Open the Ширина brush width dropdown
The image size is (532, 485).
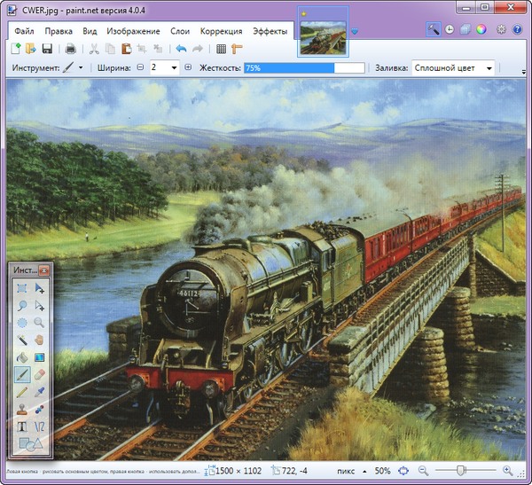[x=174, y=68]
